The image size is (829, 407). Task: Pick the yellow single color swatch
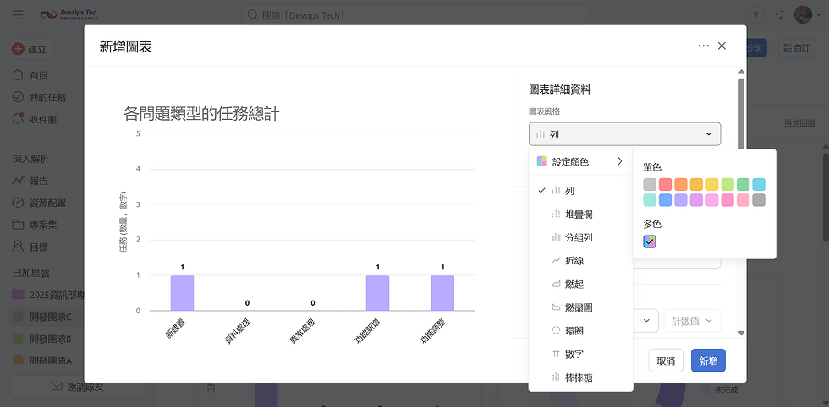click(712, 184)
